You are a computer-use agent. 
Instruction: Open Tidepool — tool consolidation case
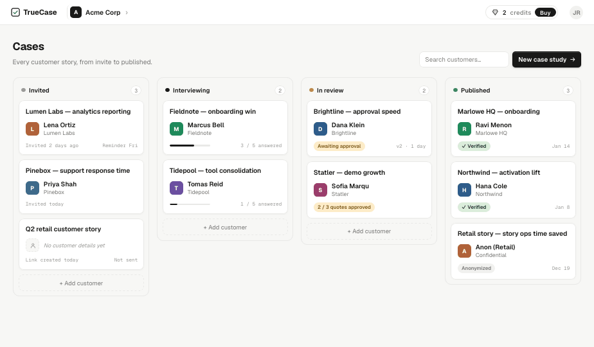(225, 187)
